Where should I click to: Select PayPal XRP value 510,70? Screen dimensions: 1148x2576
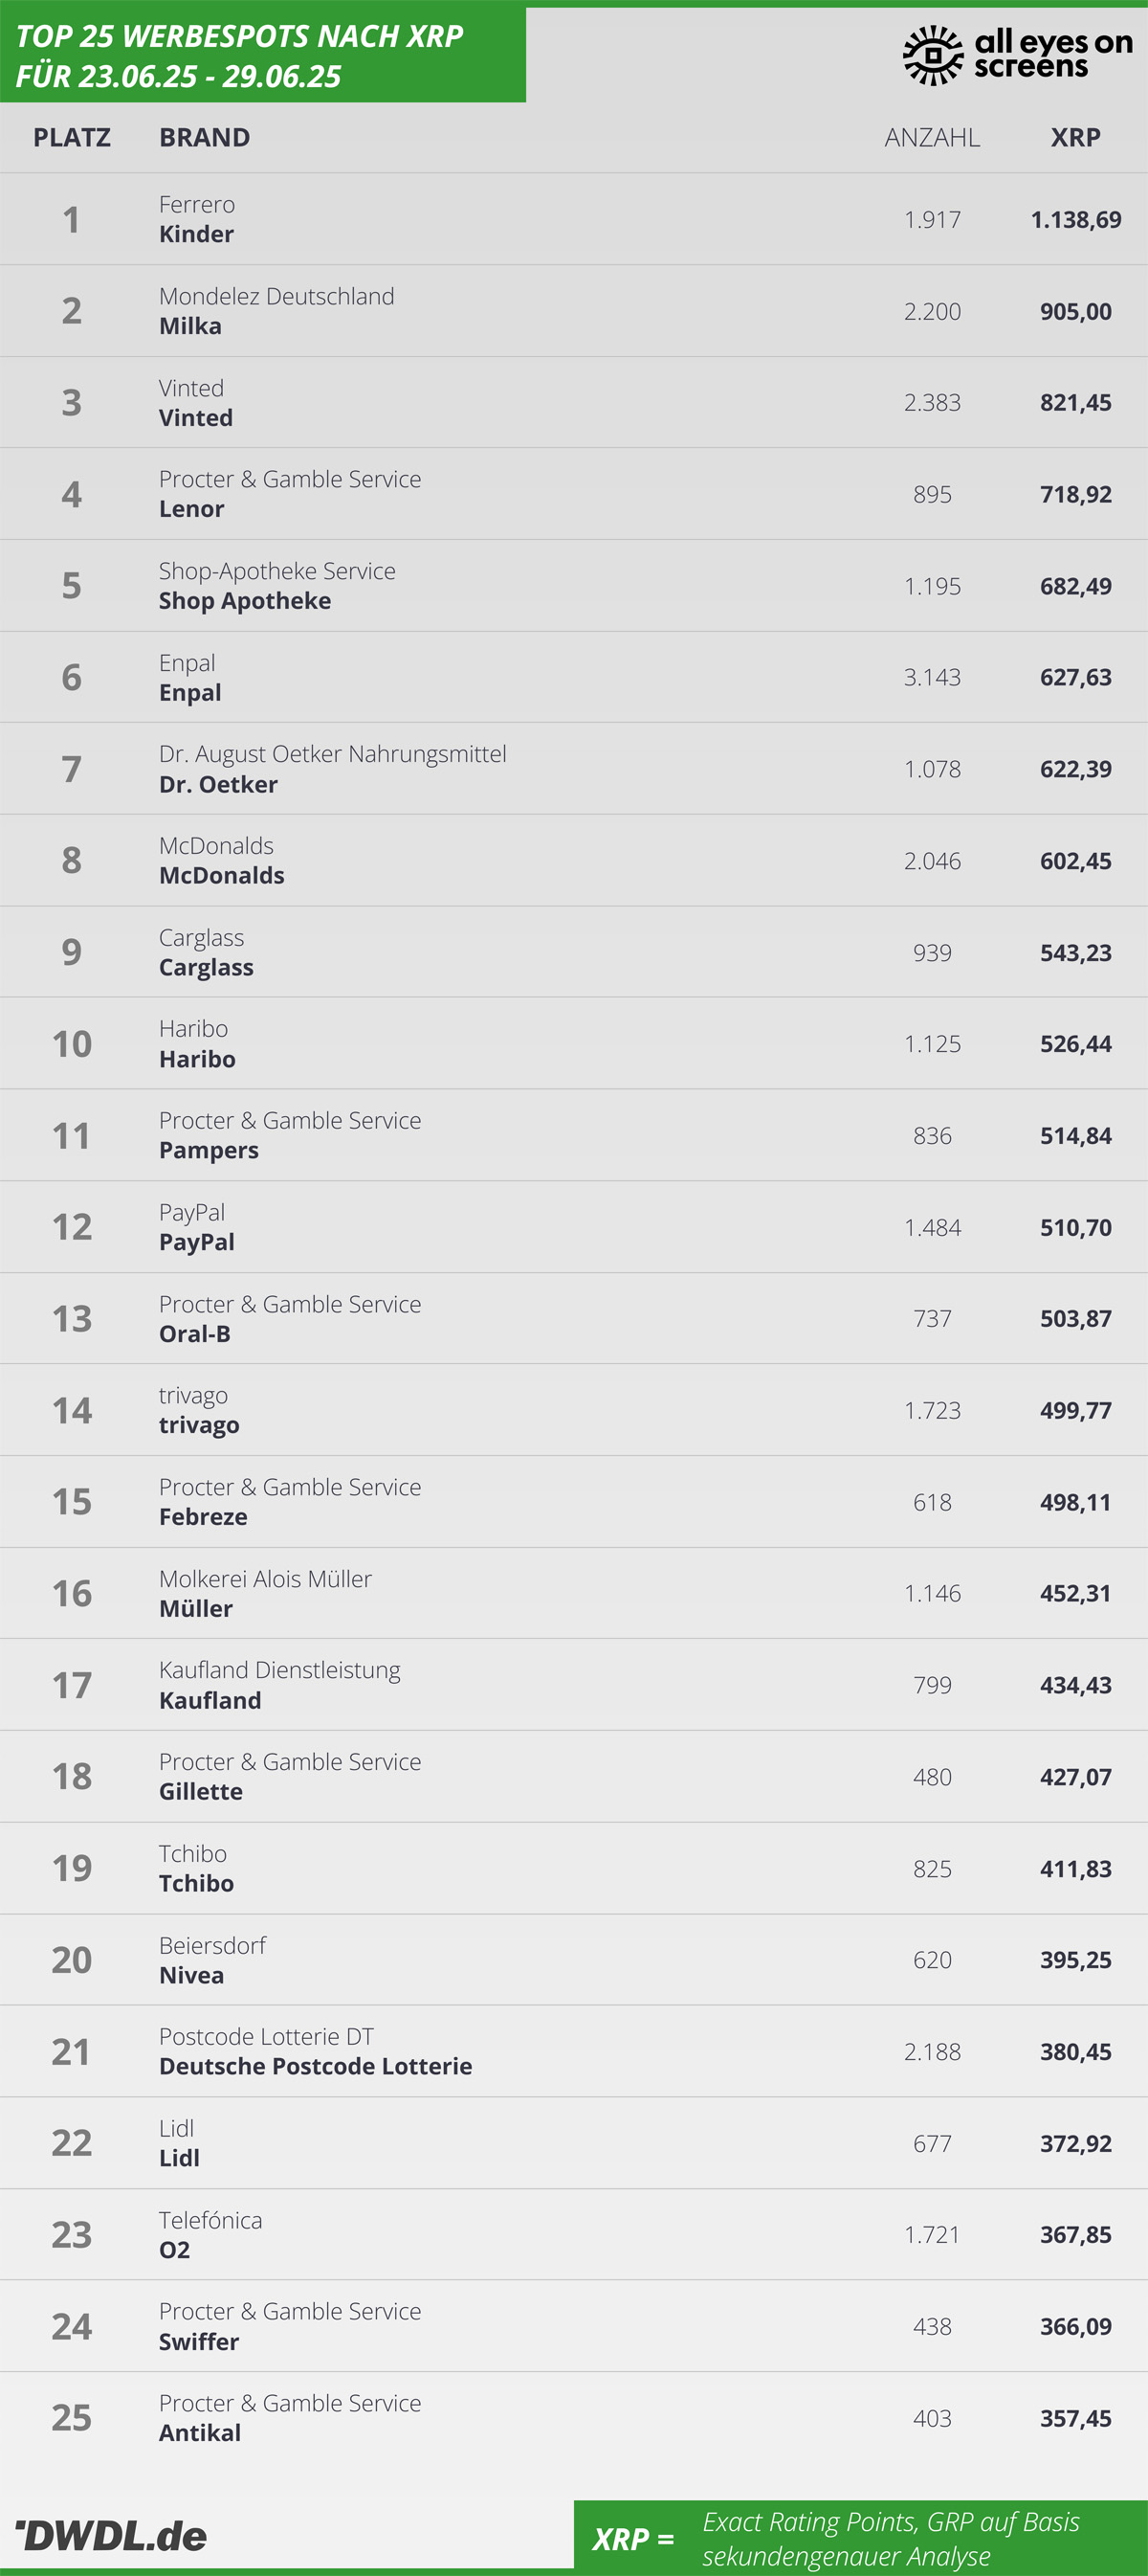click(1075, 1227)
